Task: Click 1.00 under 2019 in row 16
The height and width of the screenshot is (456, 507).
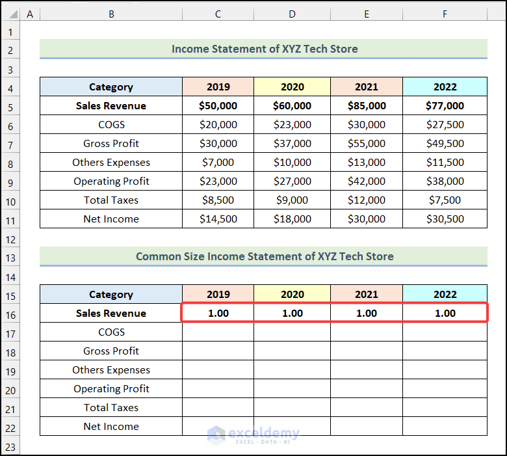Action: point(218,313)
